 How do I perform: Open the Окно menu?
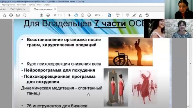39,5
